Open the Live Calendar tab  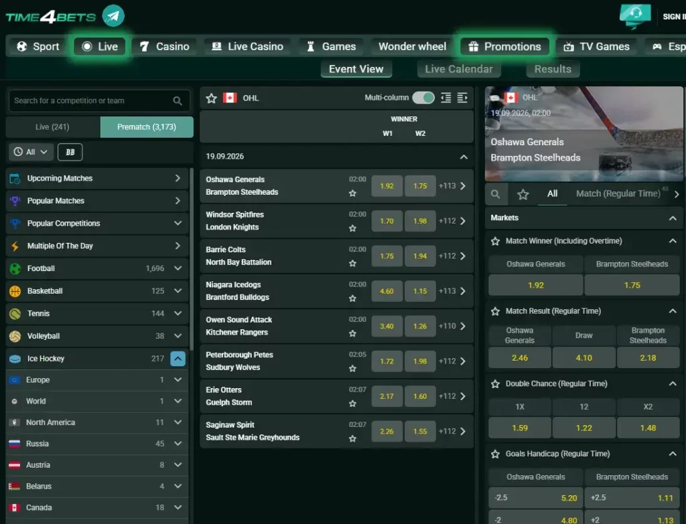[x=459, y=69]
